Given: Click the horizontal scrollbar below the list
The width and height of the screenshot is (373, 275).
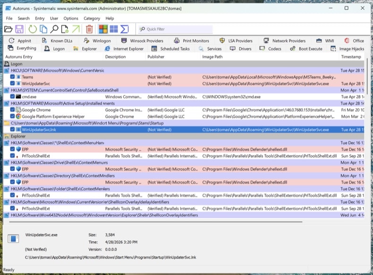Looking at the screenshot, I should coord(156,222).
